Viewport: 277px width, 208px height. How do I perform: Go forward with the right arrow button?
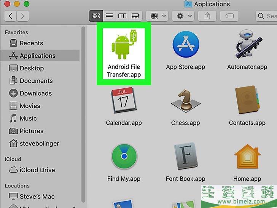[x=23, y=16]
